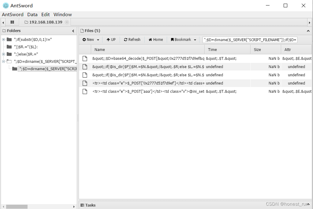Open the Edit menu
This screenshot has height=209, width=313.
[46, 15]
